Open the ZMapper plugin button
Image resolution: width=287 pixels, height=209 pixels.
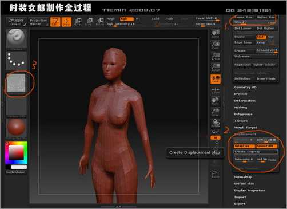coord(17,22)
